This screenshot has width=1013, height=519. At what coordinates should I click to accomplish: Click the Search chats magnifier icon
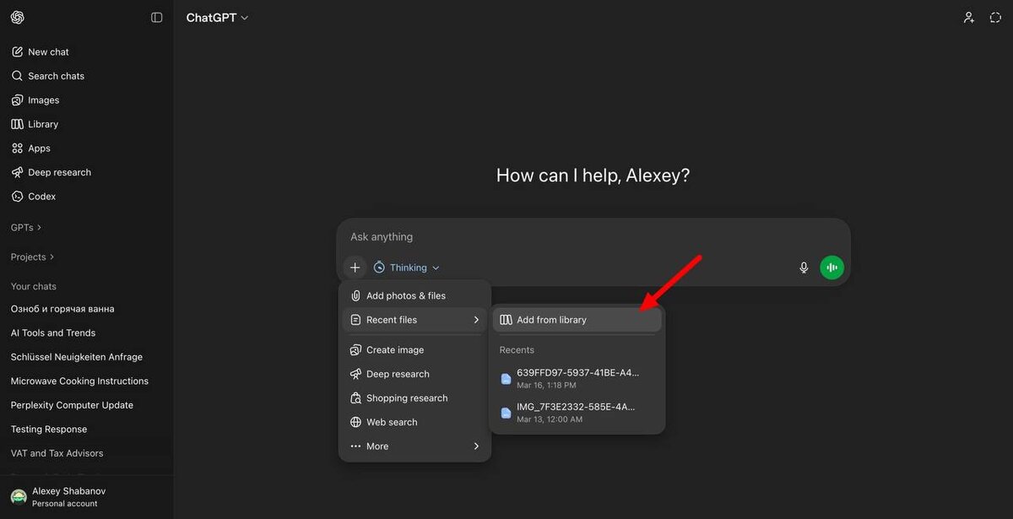[17, 76]
